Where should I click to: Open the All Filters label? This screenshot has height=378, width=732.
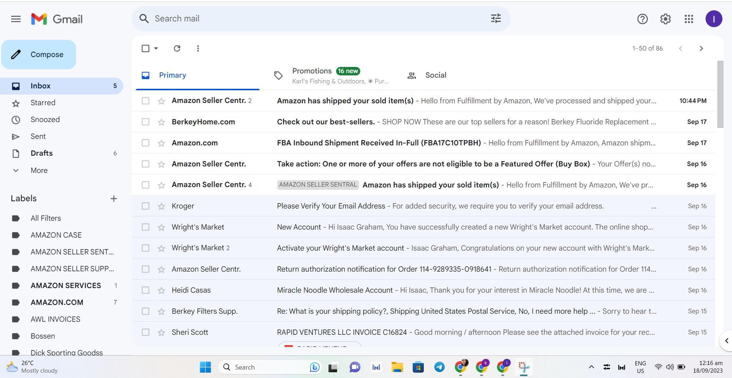[46, 218]
